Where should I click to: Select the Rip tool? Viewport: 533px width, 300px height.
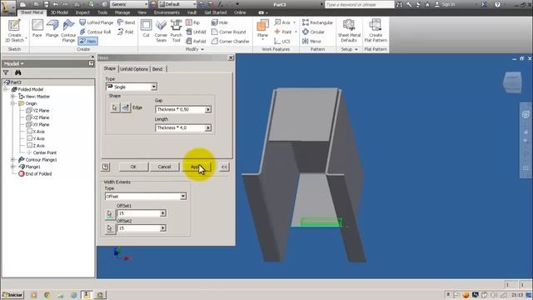(192, 22)
